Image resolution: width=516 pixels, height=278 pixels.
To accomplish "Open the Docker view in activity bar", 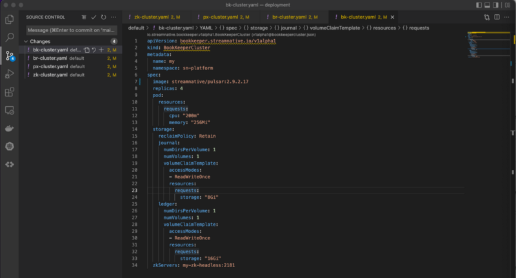I will tap(10, 128).
